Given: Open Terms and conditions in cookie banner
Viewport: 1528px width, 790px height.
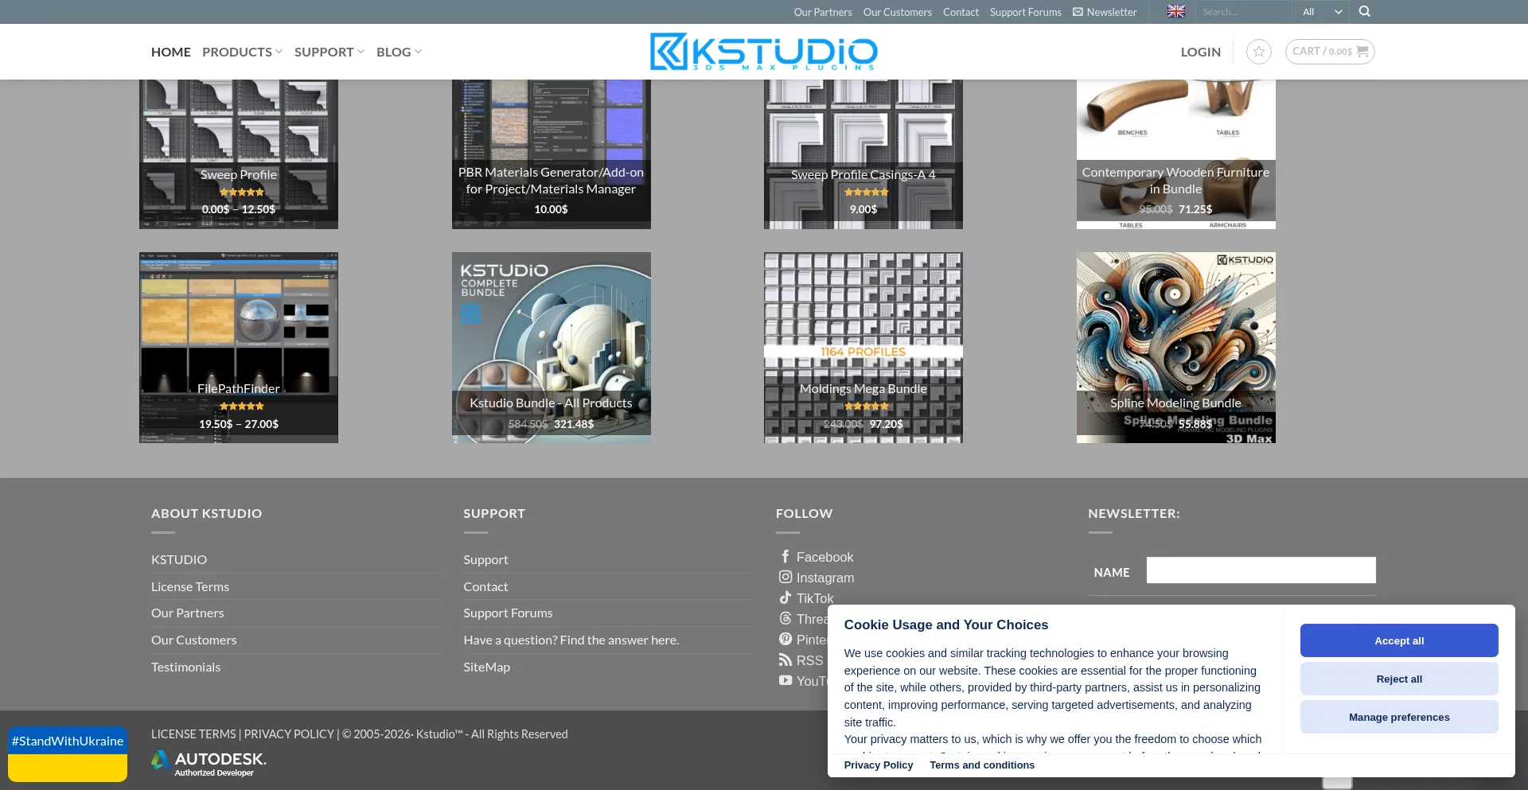Looking at the screenshot, I should (x=982, y=765).
